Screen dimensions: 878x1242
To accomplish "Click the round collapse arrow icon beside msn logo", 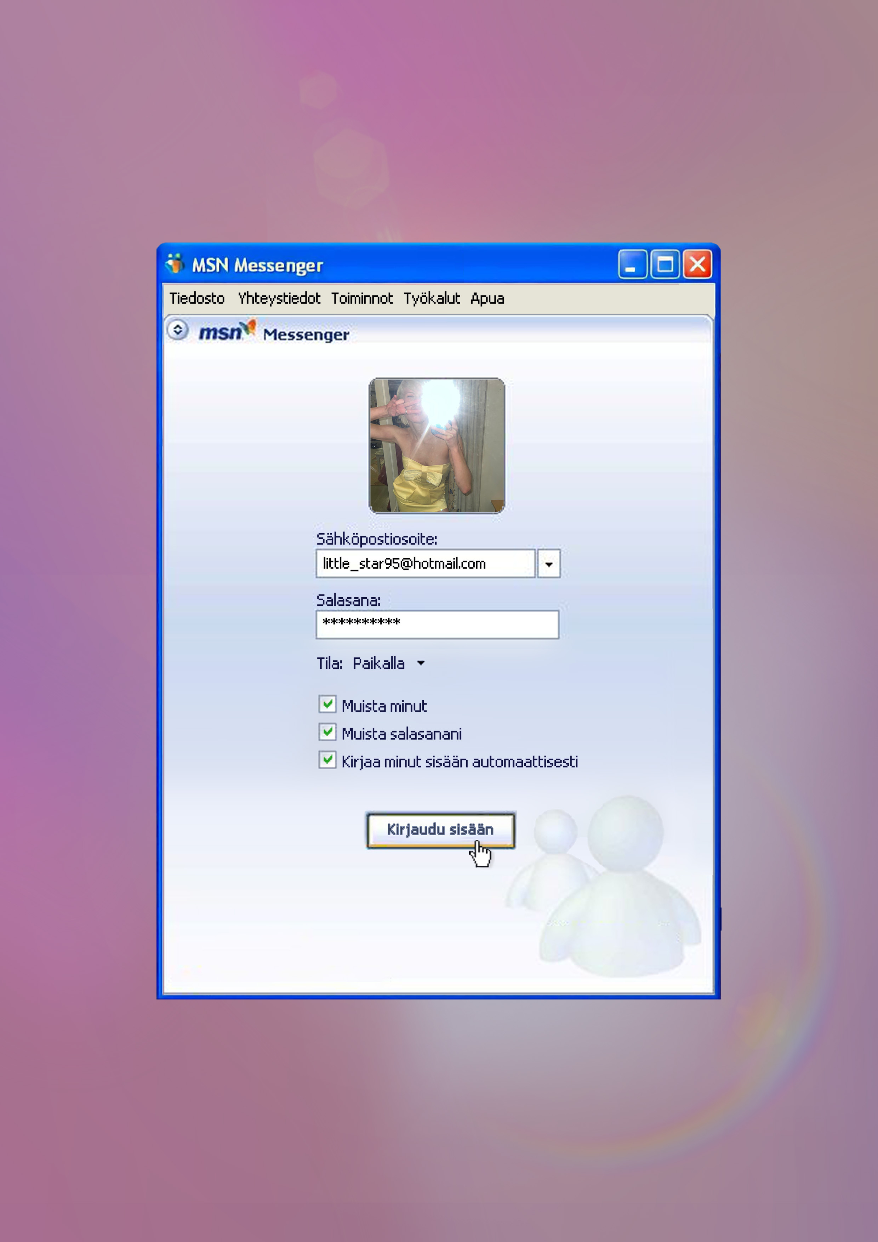I will [x=177, y=329].
